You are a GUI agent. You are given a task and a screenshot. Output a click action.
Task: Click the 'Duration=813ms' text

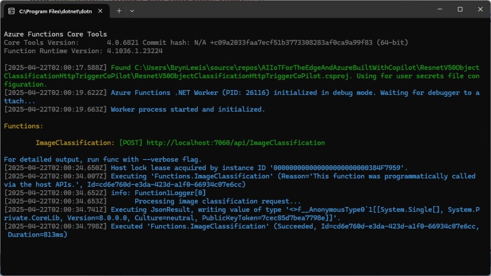point(37,235)
